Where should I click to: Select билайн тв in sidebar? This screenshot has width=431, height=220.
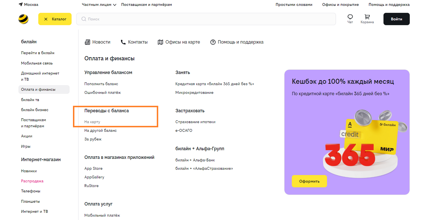30,100
